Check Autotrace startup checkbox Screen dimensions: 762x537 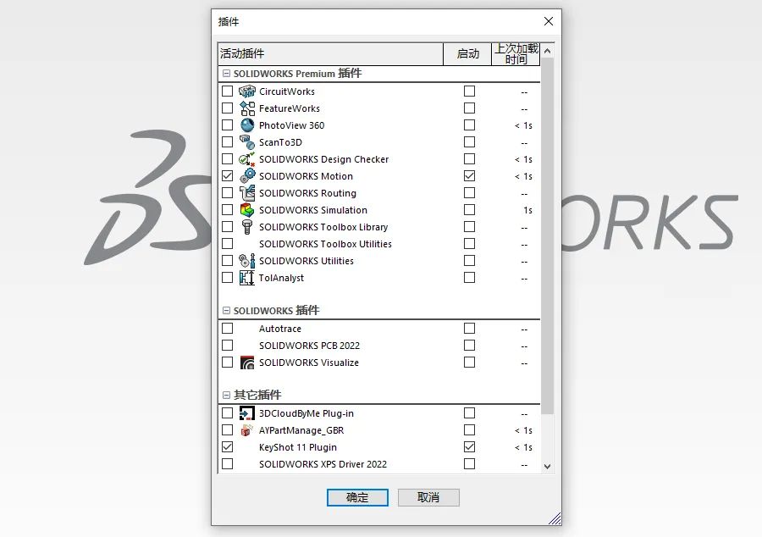(469, 329)
